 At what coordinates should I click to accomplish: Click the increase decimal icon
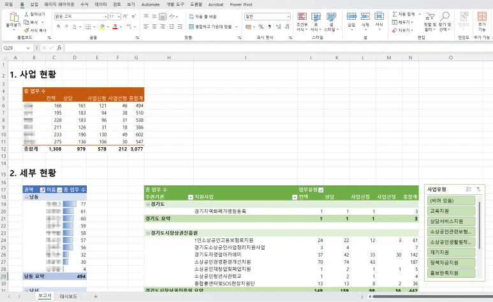point(279,27)
